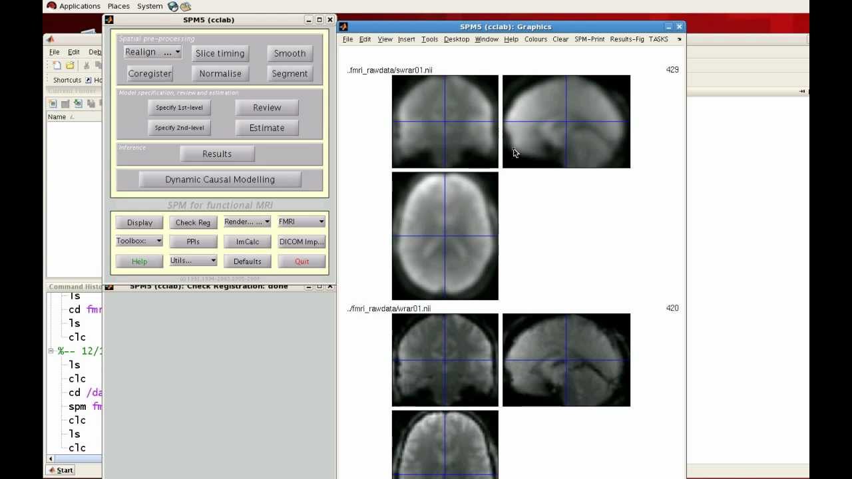Screen dimensions: 852x479
Task: Open Results-Fig menu
Action: point(626,39)
